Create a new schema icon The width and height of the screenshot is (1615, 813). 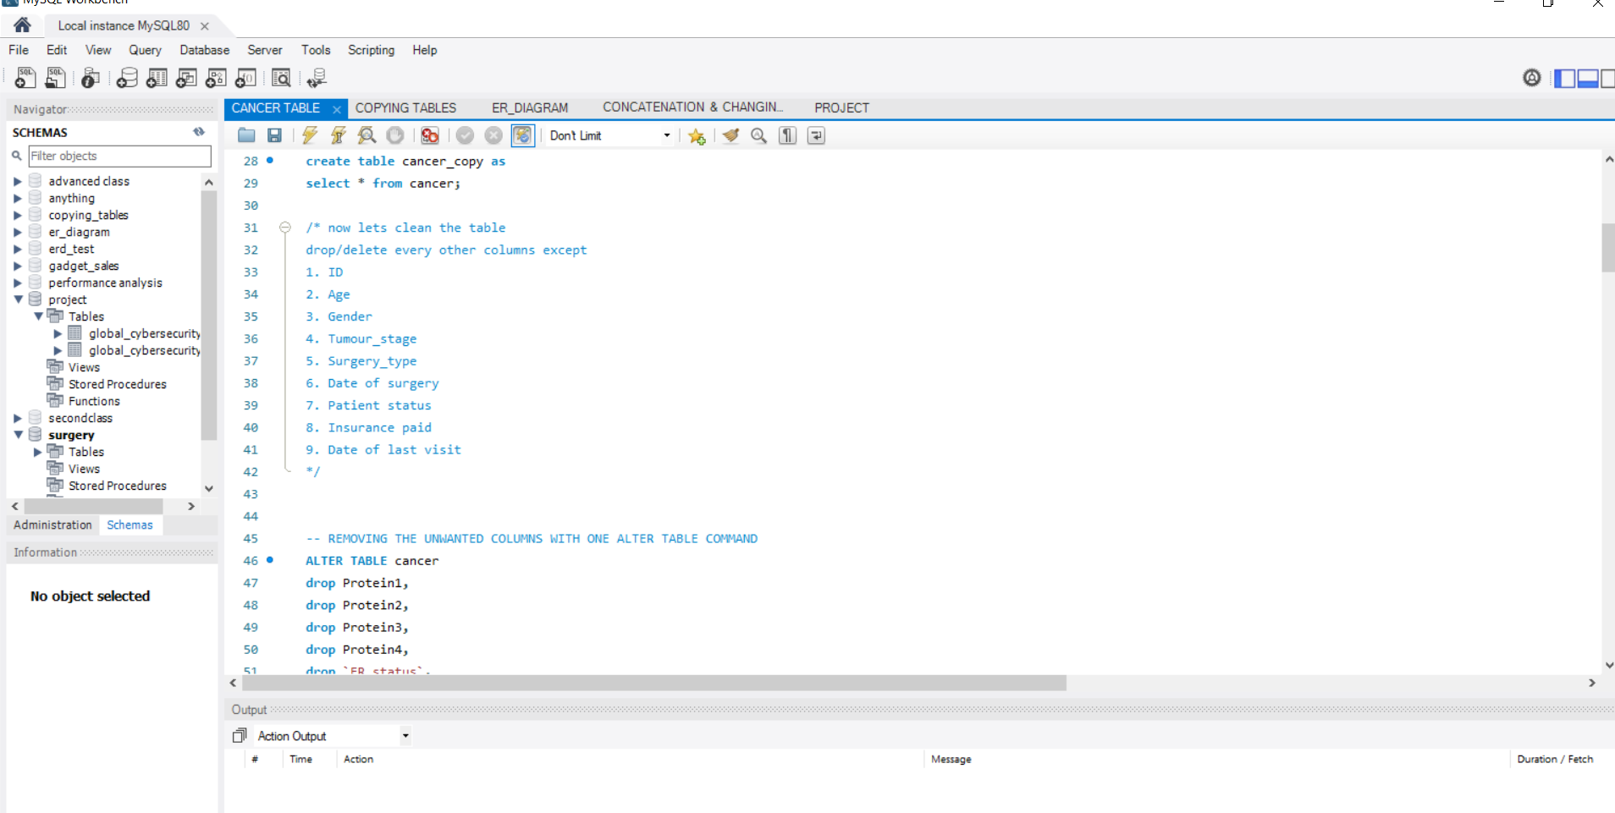[x=127, y=78]
